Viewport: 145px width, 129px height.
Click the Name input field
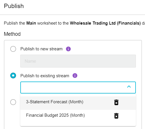click(x=78, y=61)
